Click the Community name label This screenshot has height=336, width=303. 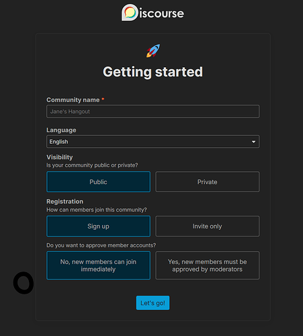(73, 99)
